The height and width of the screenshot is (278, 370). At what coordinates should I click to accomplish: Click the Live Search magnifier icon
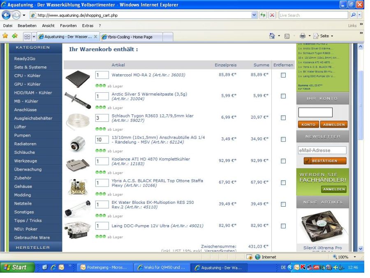(353, 15)
